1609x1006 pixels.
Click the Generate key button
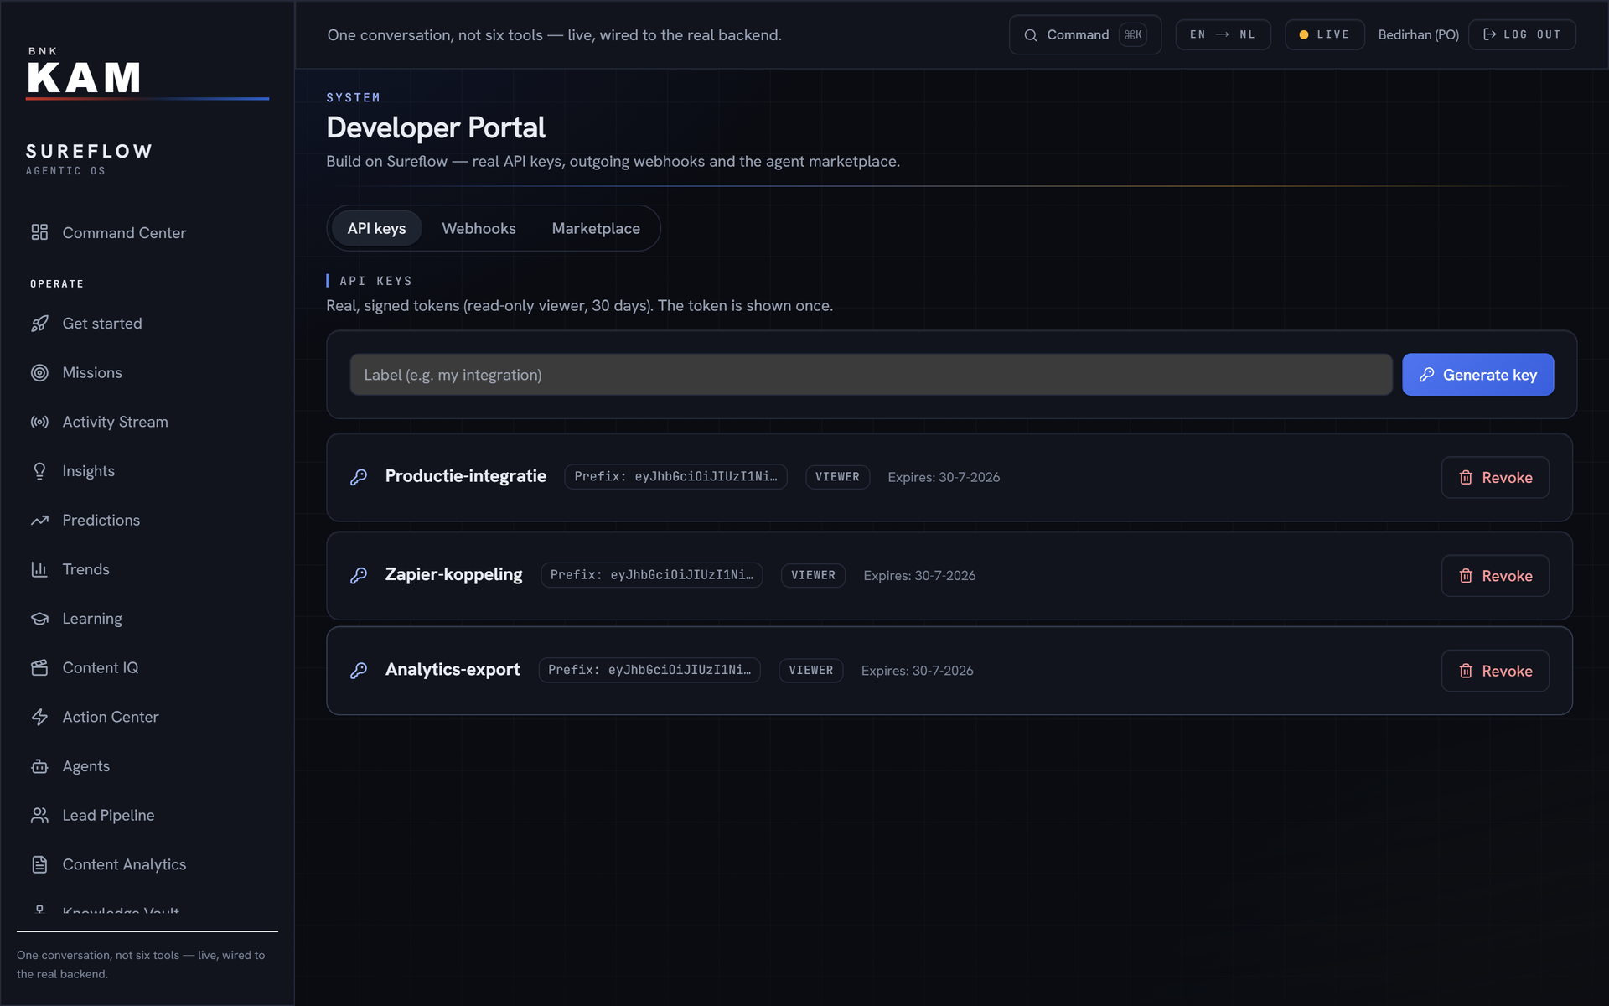[1477, 375]
